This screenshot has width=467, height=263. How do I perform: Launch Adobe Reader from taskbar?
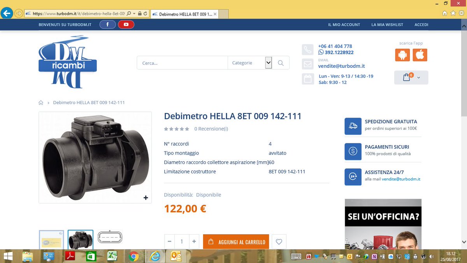click(x=70, y=256)
